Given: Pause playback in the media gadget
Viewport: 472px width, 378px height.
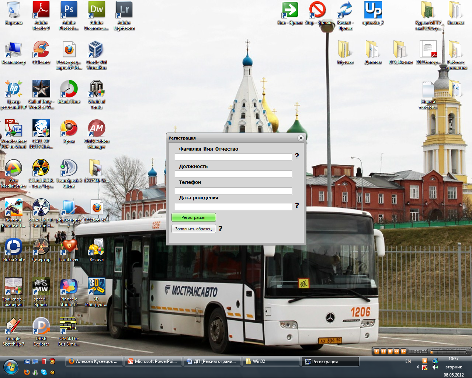Looking at the screenshot, I should (x=383, y=351).
